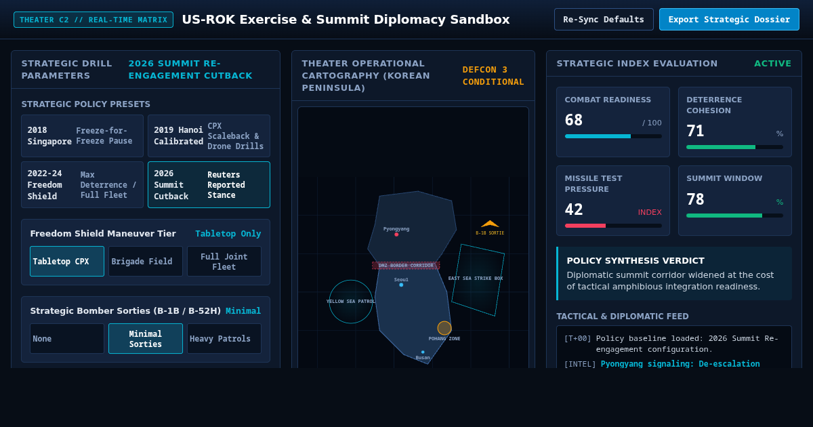Choose the Full Joint Fleet maneuver tier
This screenshot has height=427, width=813.
pyautogui.click(x=224, y=262)
